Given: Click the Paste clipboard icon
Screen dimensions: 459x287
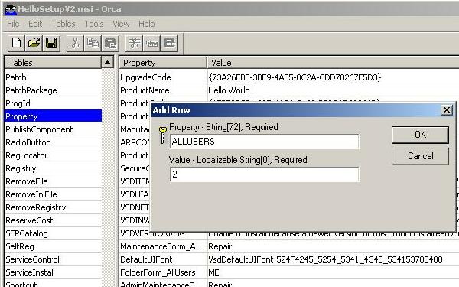Looking at the screenshot, I should [x=110, y=44].
